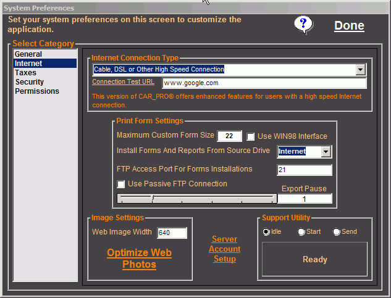Click the Optimize Web Photos link
The width and height of the screenshot is (391, 298).
coord(140,259)
